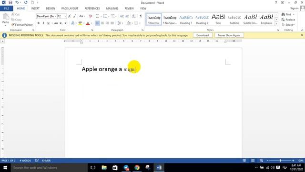This screenshot has height=172, width=305.
Task: Decrease the paragraph indent
Action: [x=122, y=16]
